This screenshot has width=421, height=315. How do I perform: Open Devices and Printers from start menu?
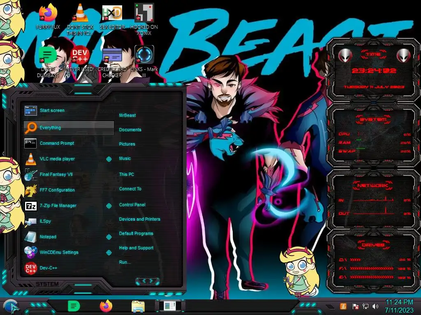pyautogui.click(x=140, y=219)
